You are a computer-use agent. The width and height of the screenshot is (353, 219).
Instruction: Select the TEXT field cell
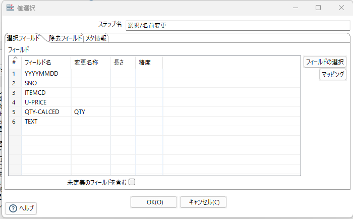pyautogui.click(x=46, y=122)
